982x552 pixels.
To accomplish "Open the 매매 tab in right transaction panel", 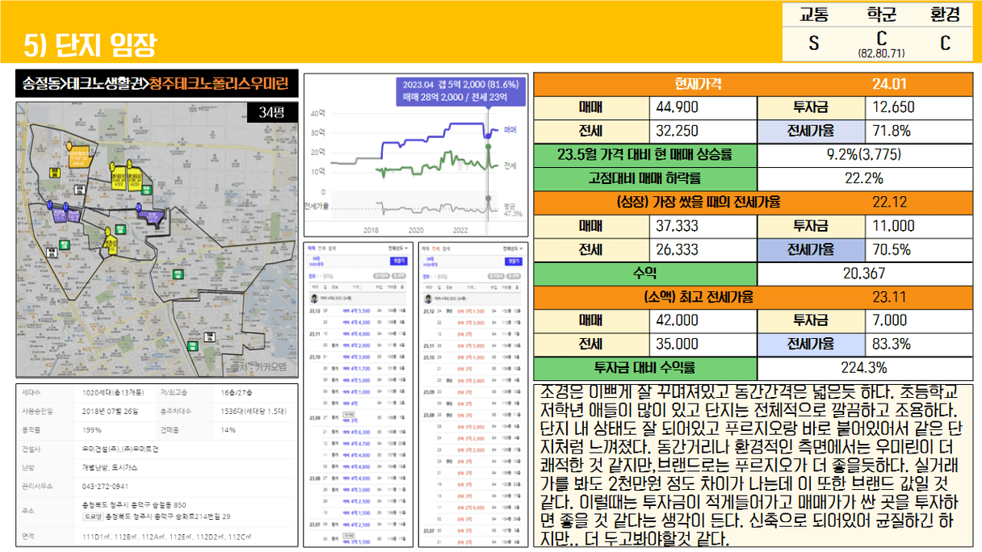I will point(426,249).
